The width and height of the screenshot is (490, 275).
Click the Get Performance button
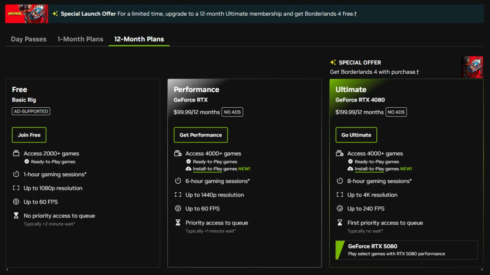201,135
